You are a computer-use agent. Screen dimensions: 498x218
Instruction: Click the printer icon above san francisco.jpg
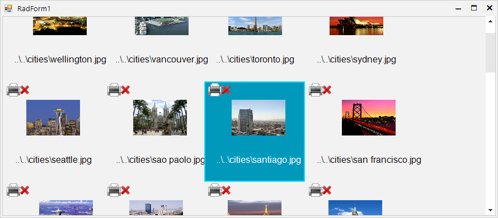coord(316,90)
